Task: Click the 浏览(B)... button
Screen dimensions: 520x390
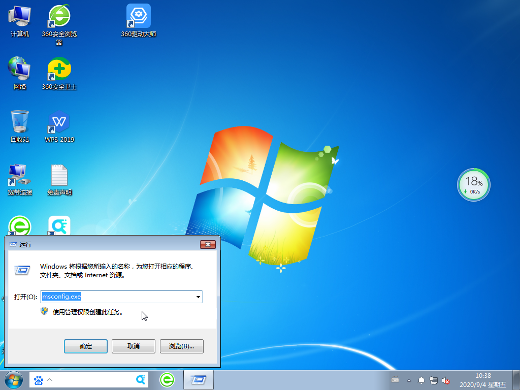Action: (x=181, y=346)
